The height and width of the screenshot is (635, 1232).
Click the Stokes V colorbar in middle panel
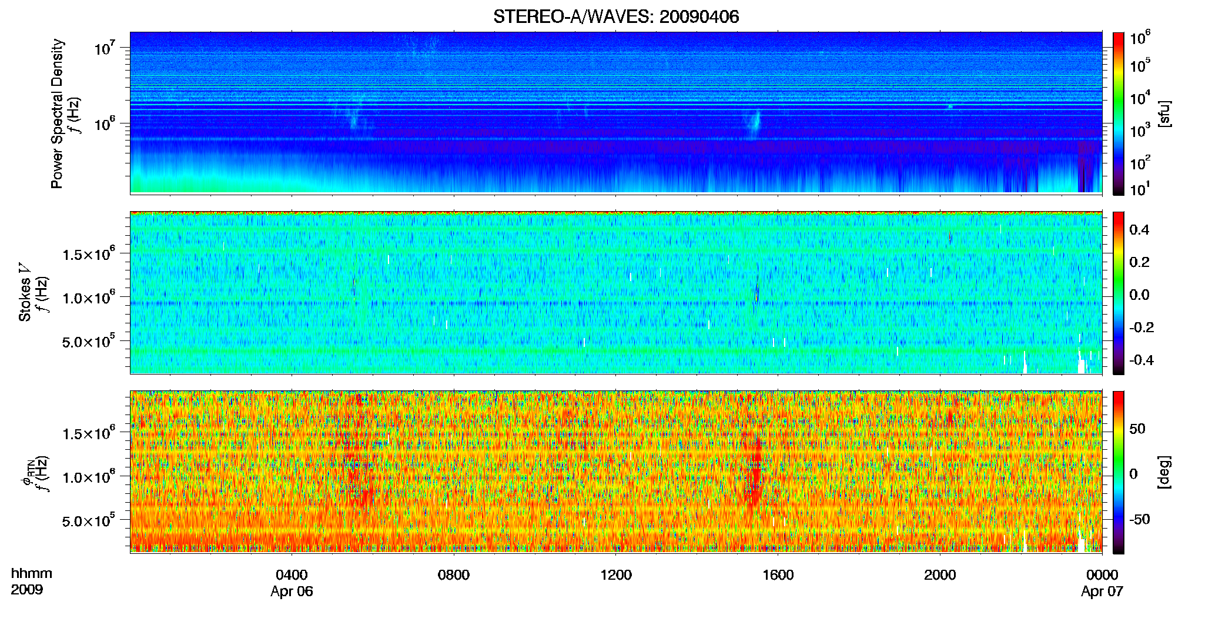(1119, 293)
